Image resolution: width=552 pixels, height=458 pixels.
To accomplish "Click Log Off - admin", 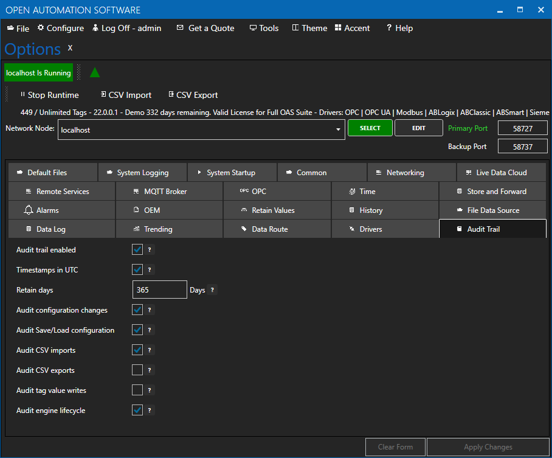I will pyautogui.click(x=126, y=28).
